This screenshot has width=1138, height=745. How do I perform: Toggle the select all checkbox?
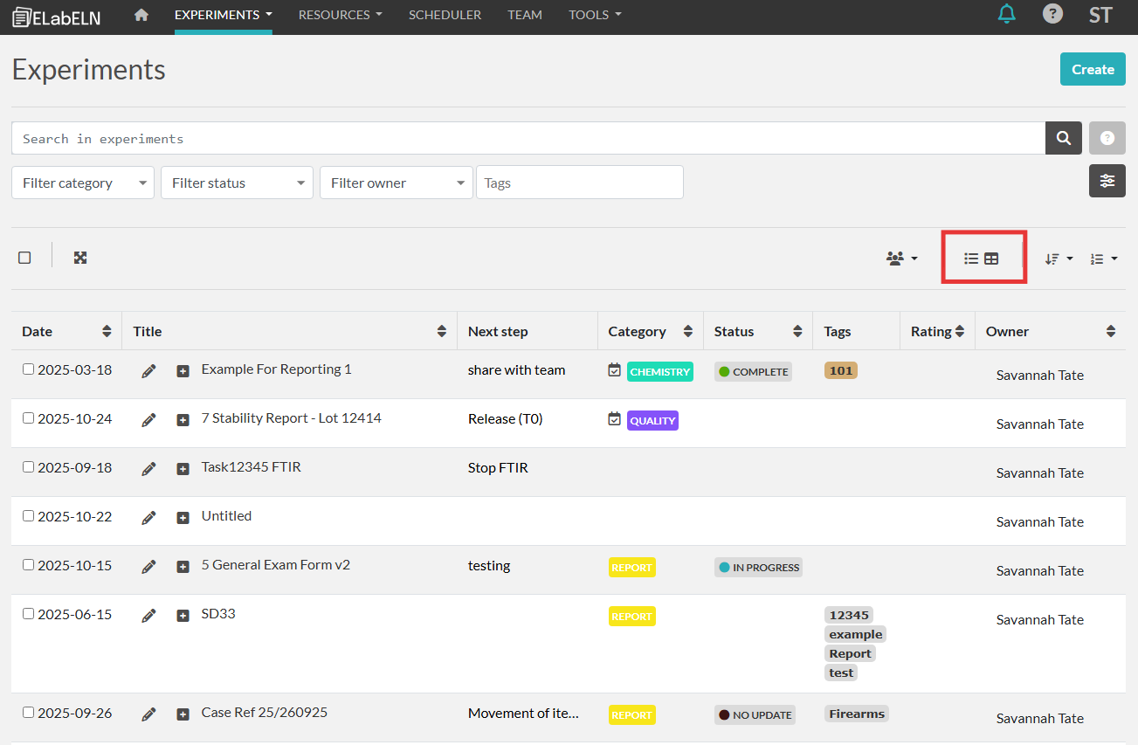tap(24, 258)
